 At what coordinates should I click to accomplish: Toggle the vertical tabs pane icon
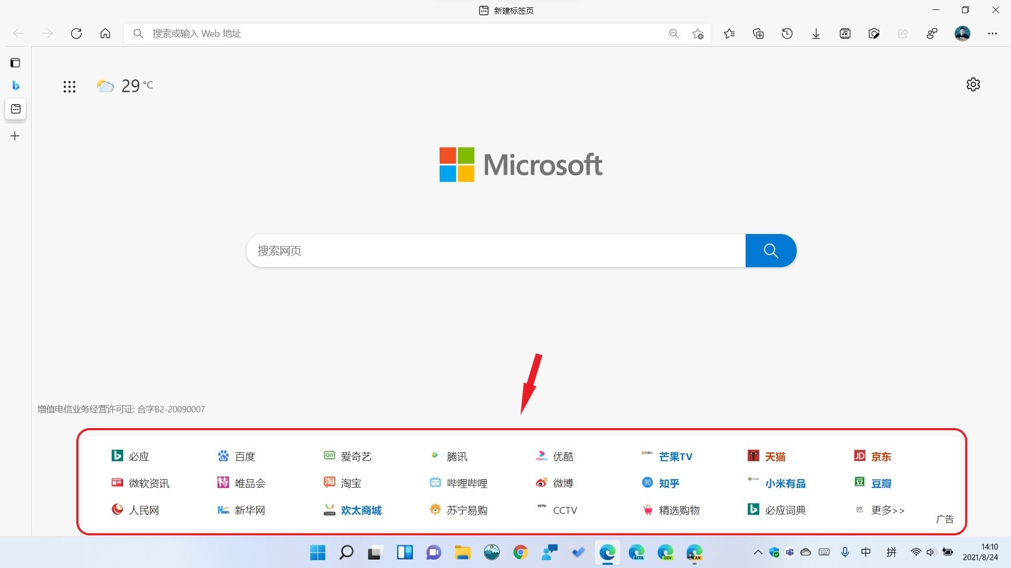click(15, 63)
